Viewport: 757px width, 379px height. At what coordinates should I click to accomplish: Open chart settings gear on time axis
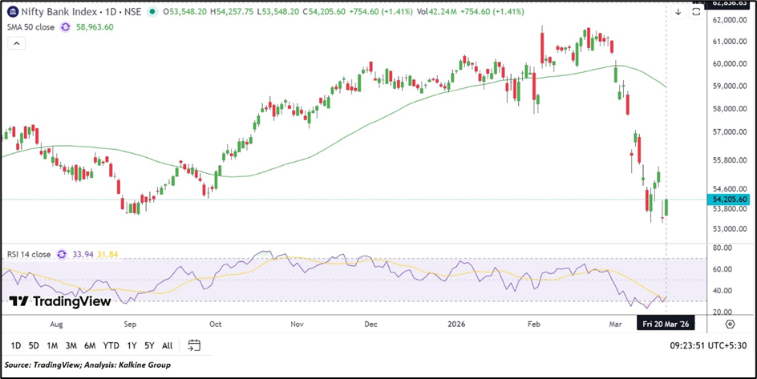tap(730, 324)
